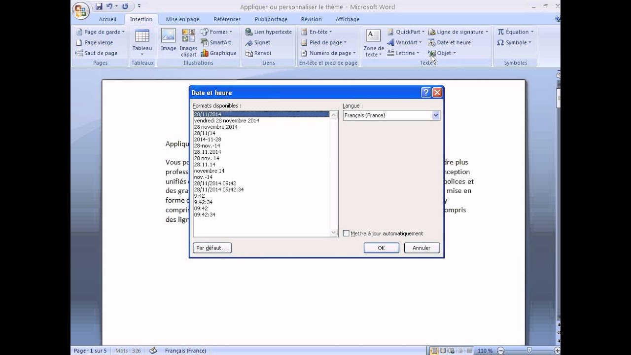The image size is (631, 355).
Task: Insert a hyperlink with Lien hypertexte
Action: point(269,32)
